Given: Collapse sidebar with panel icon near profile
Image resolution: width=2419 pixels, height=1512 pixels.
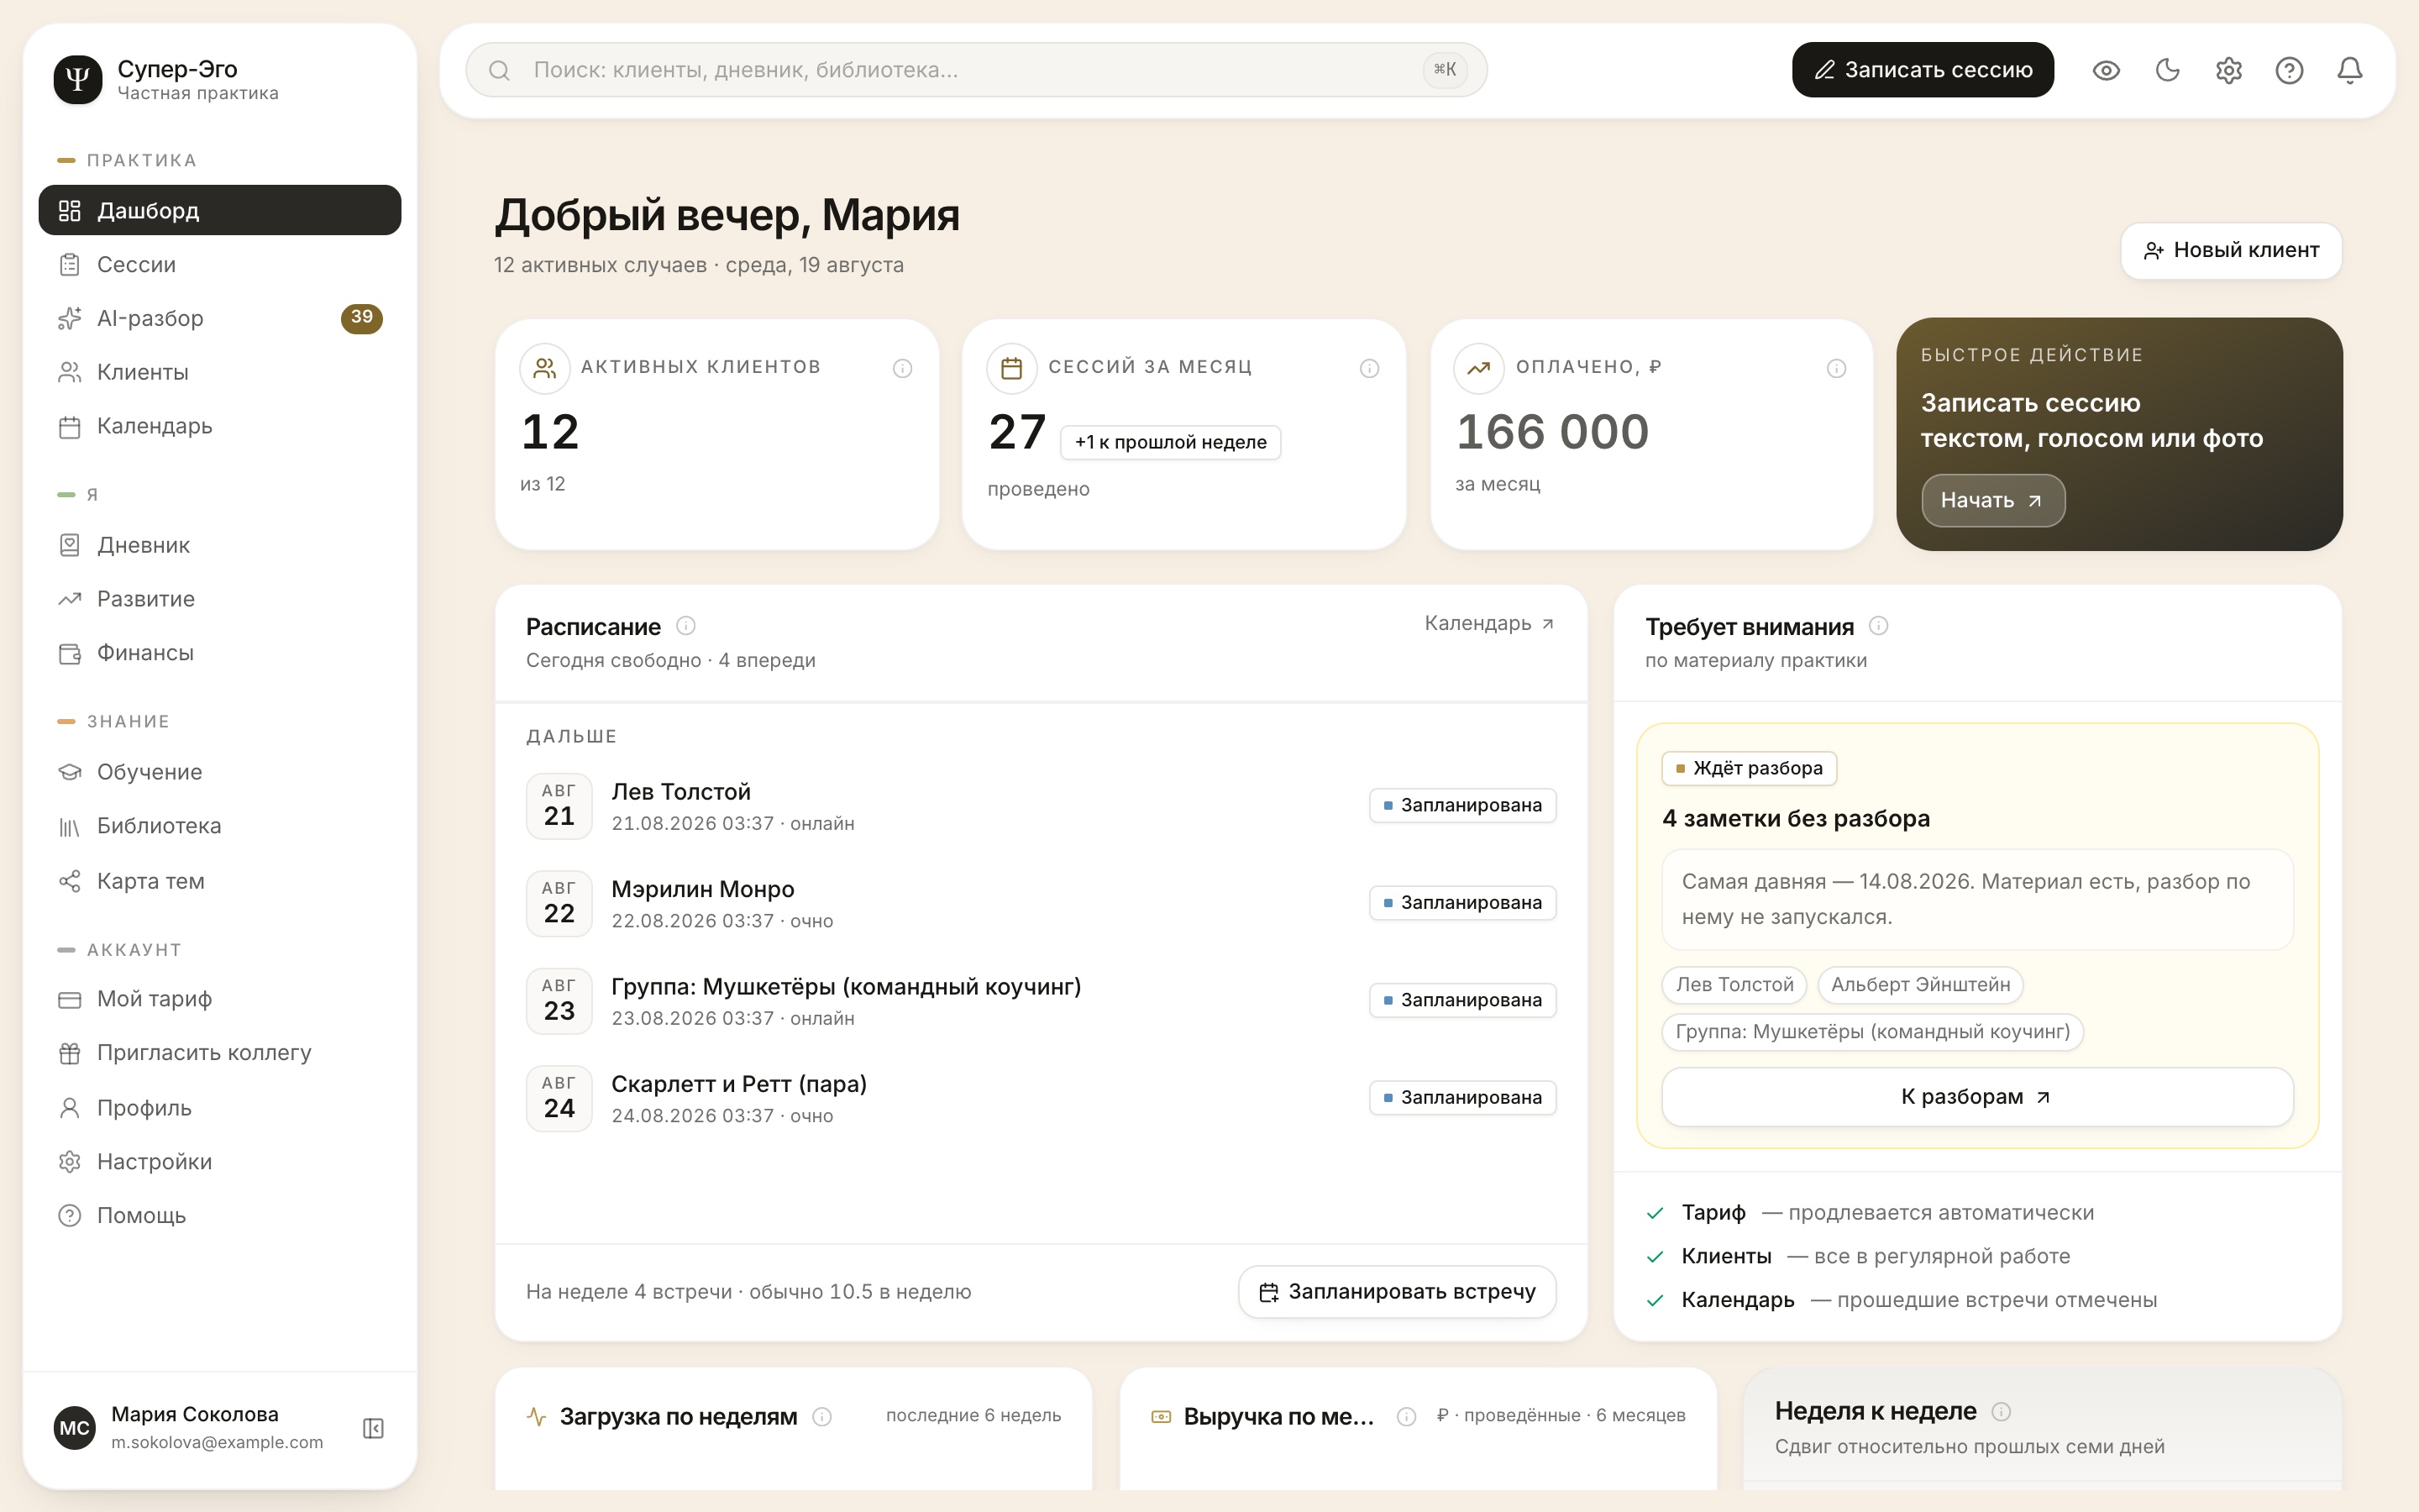Looking at the screenshot, I should click(x=373, y=1428).
